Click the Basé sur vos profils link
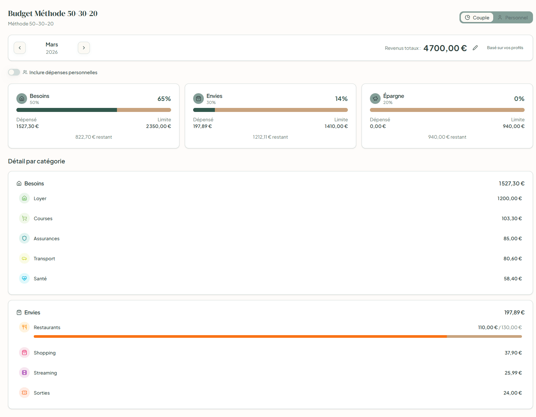 505,48
